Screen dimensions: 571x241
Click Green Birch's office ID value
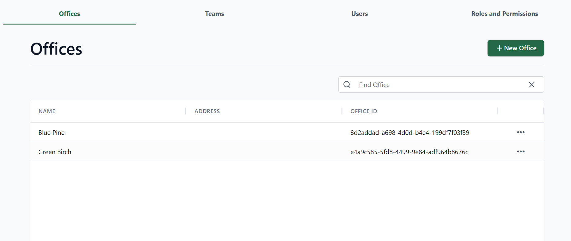[409, 152]
